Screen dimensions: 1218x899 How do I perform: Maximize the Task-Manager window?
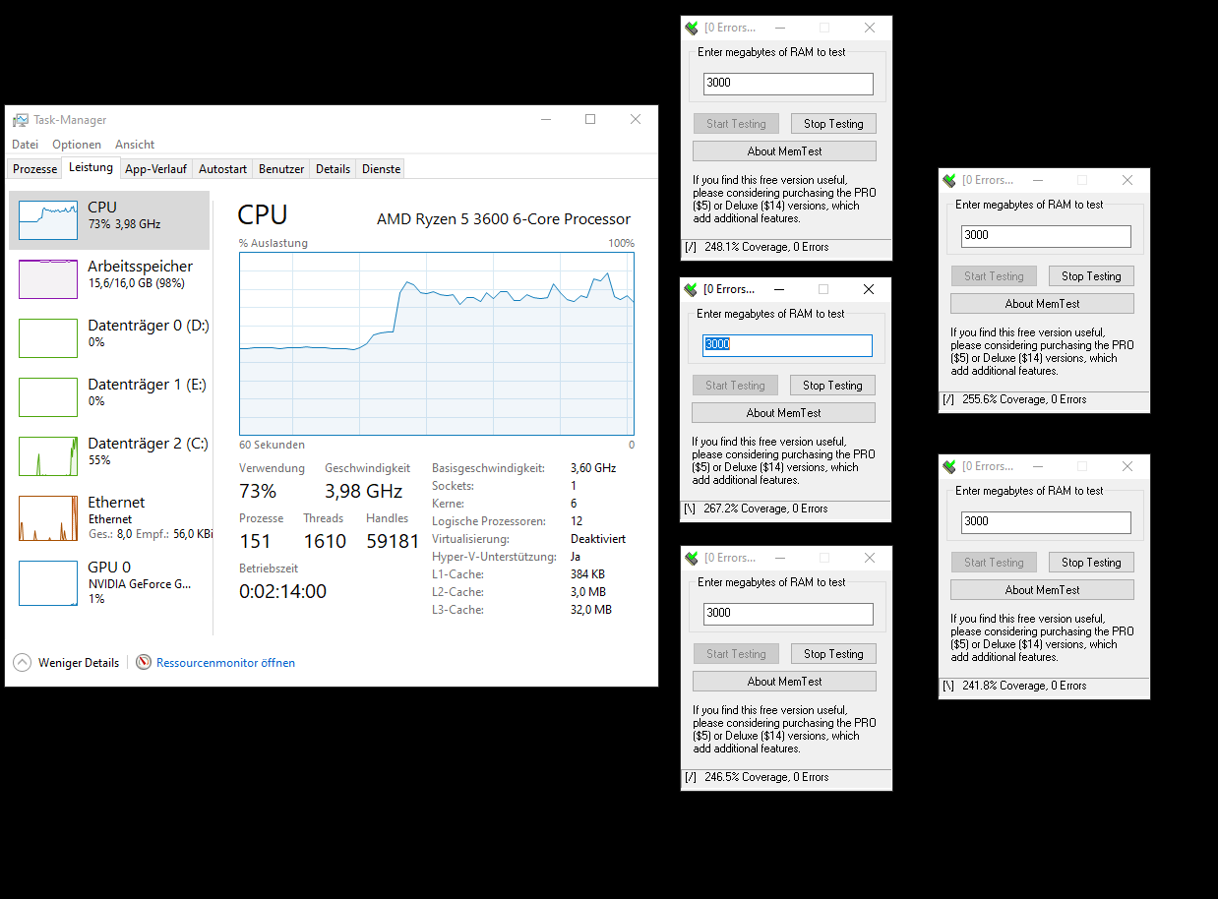590,119
